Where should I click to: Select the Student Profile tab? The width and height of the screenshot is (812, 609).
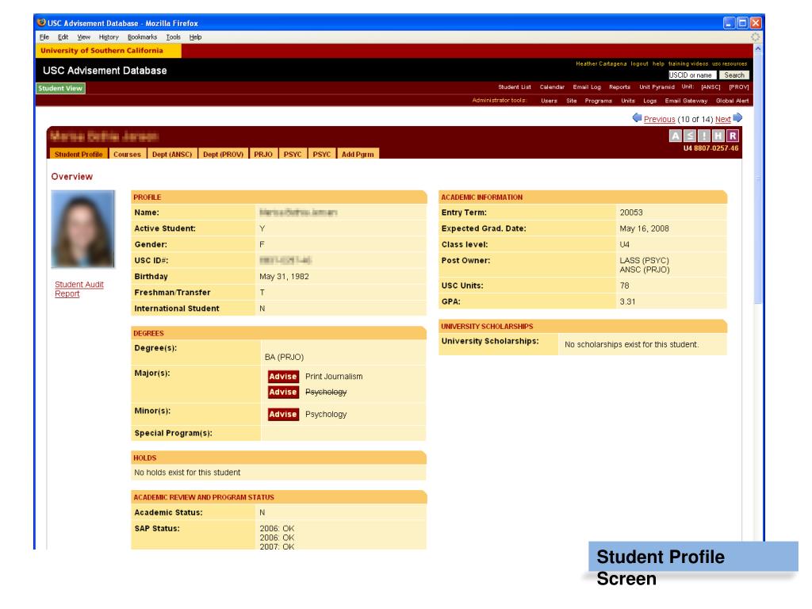[x=79, y=155]
